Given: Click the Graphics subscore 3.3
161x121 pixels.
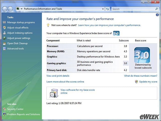Looking at the screenshot, I should [x=125, y=56].
